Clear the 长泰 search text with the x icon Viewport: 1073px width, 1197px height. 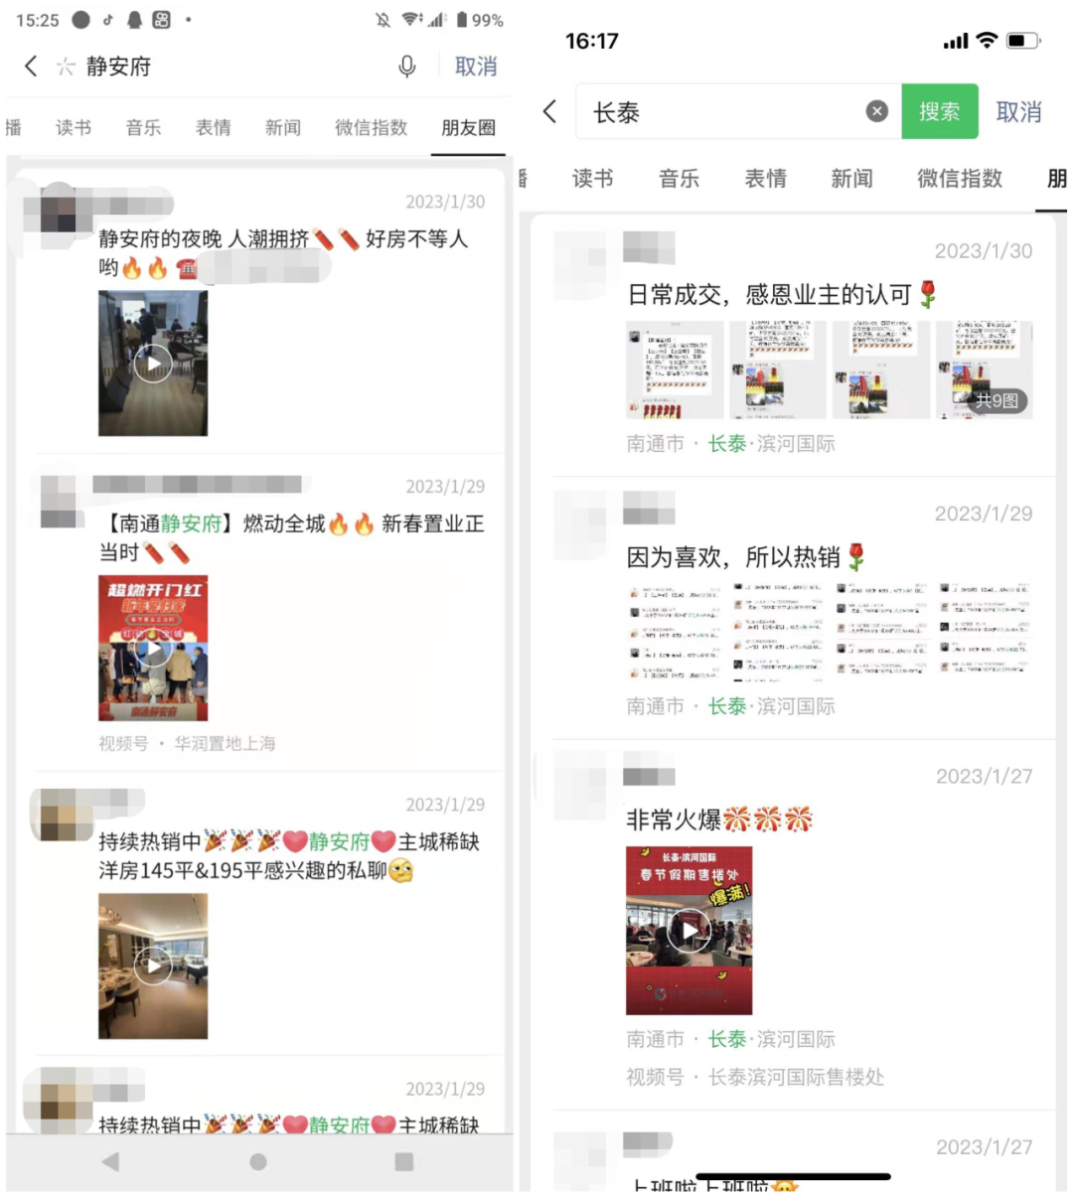tap(876, 111)
